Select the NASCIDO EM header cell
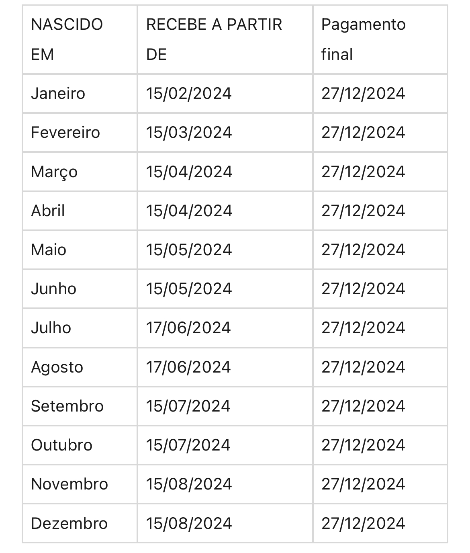Image resolution: width=470 pixels, height=553 pixels. pos(80,39)
